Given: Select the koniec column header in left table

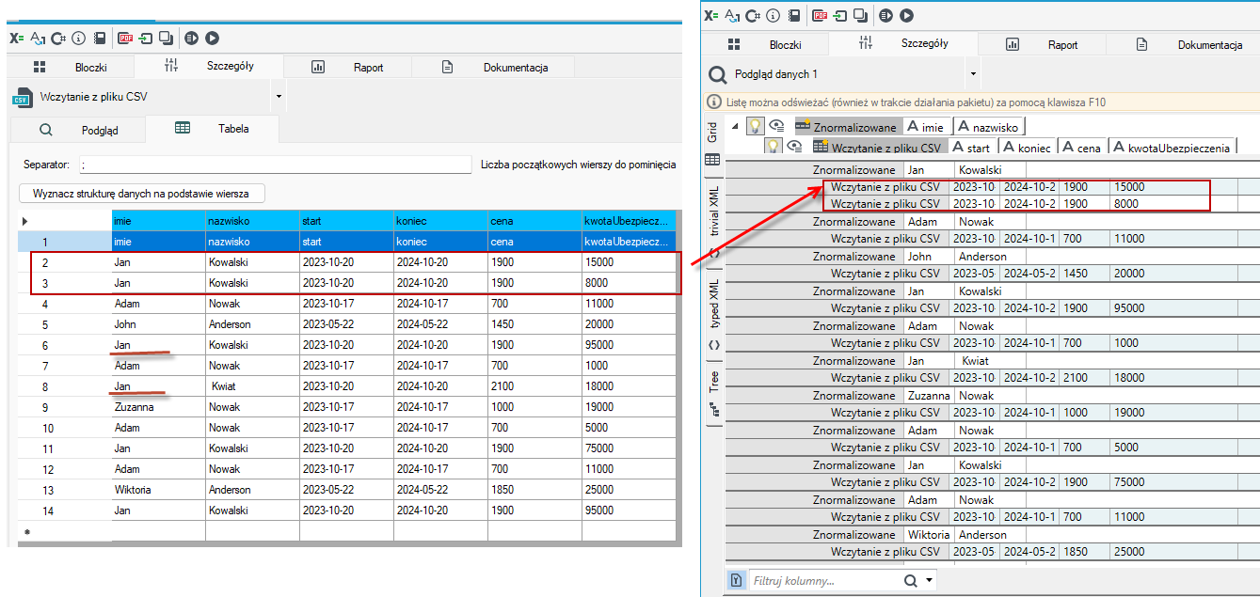Looking at the screenshot, I should click(x=440, y=221).
